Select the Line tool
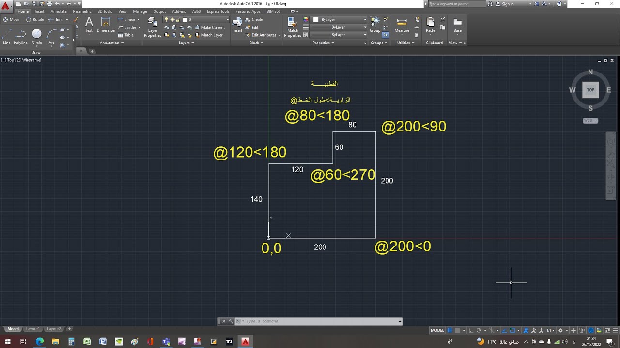The image size is (620, 348). pyautogui.click(x=7, y=37)
